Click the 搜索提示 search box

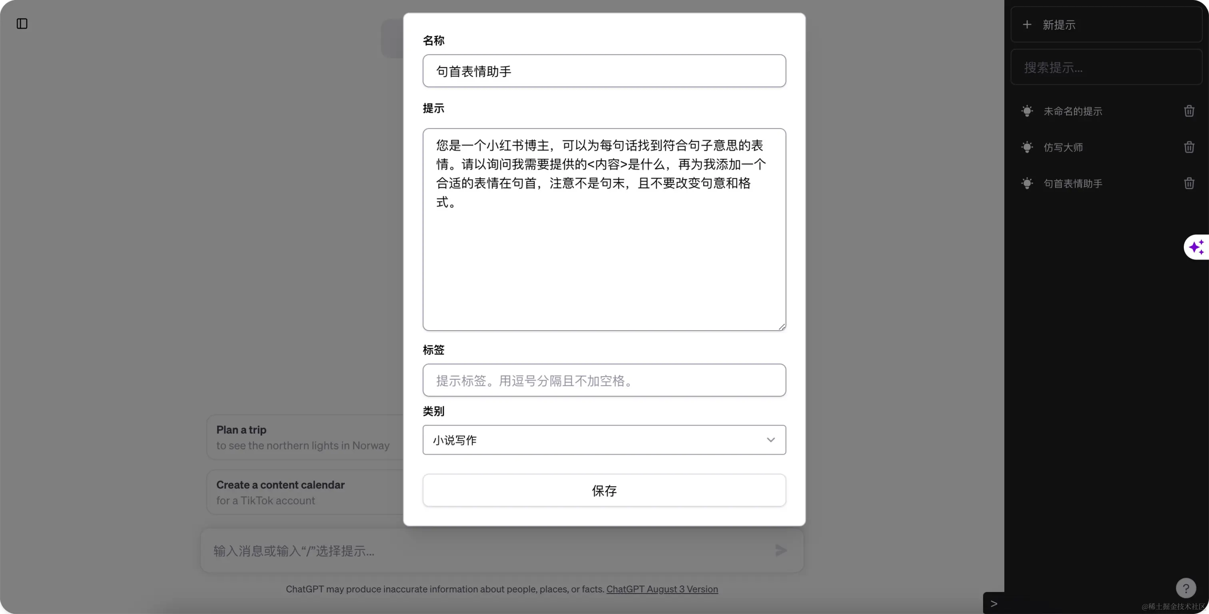click(1105, 68)
